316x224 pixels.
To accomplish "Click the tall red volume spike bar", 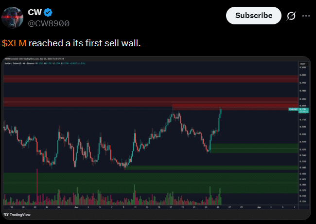I will click(36, 185).
